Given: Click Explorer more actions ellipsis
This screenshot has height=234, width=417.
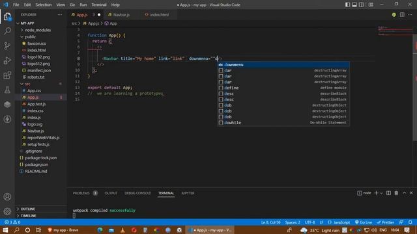Looking at the screenshot, I should [60, 15].
